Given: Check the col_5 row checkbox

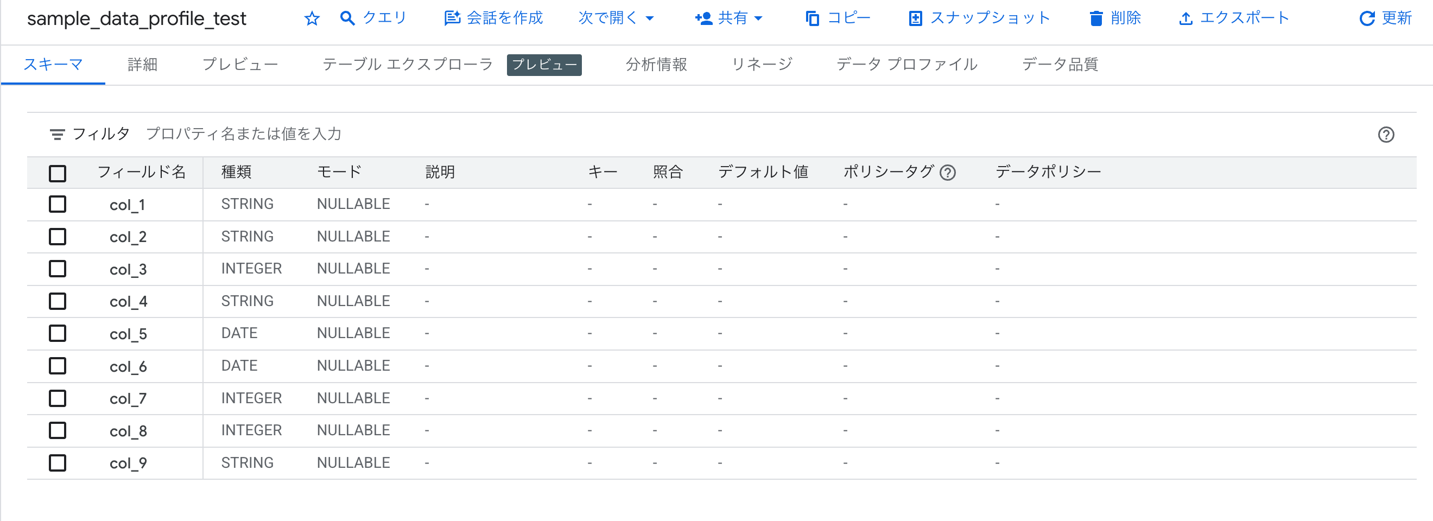Looking at the screenshot, I should (58, 334).
